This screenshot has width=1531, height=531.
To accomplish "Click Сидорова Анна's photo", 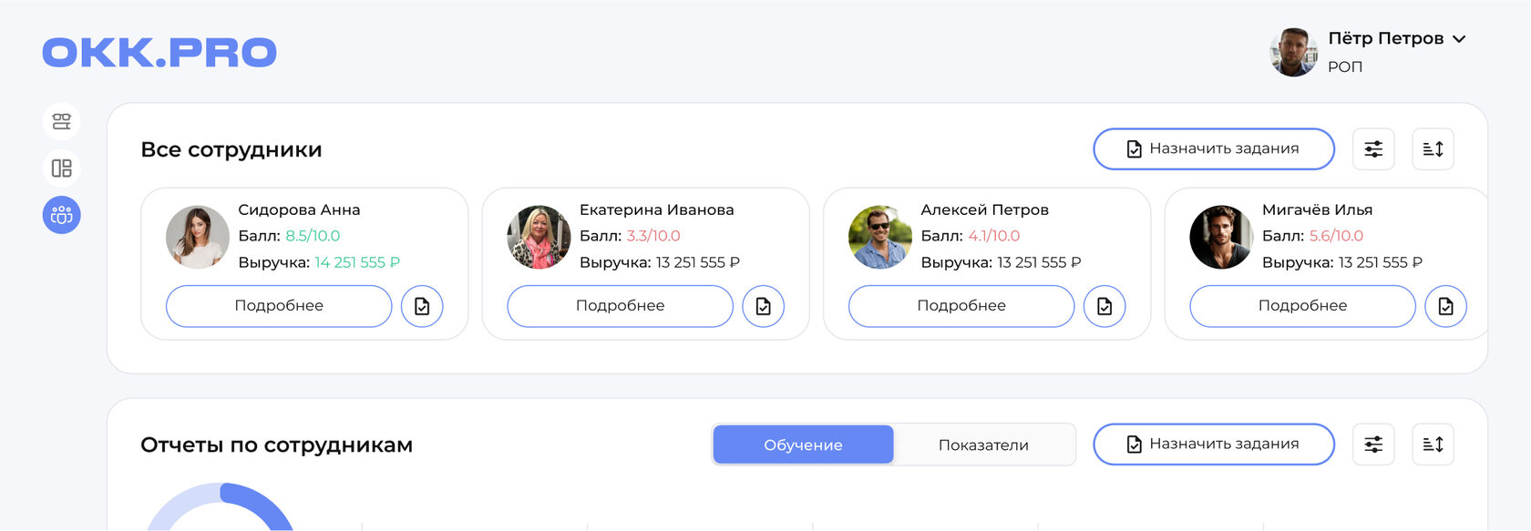I will pyautogui.click(x=198, y=237).
